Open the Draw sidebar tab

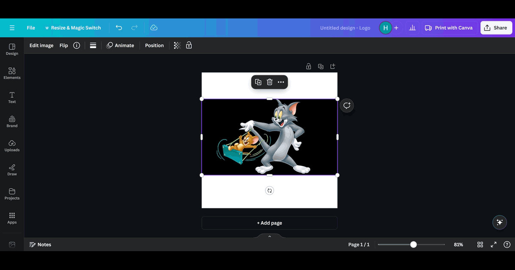tap(12, 170)
